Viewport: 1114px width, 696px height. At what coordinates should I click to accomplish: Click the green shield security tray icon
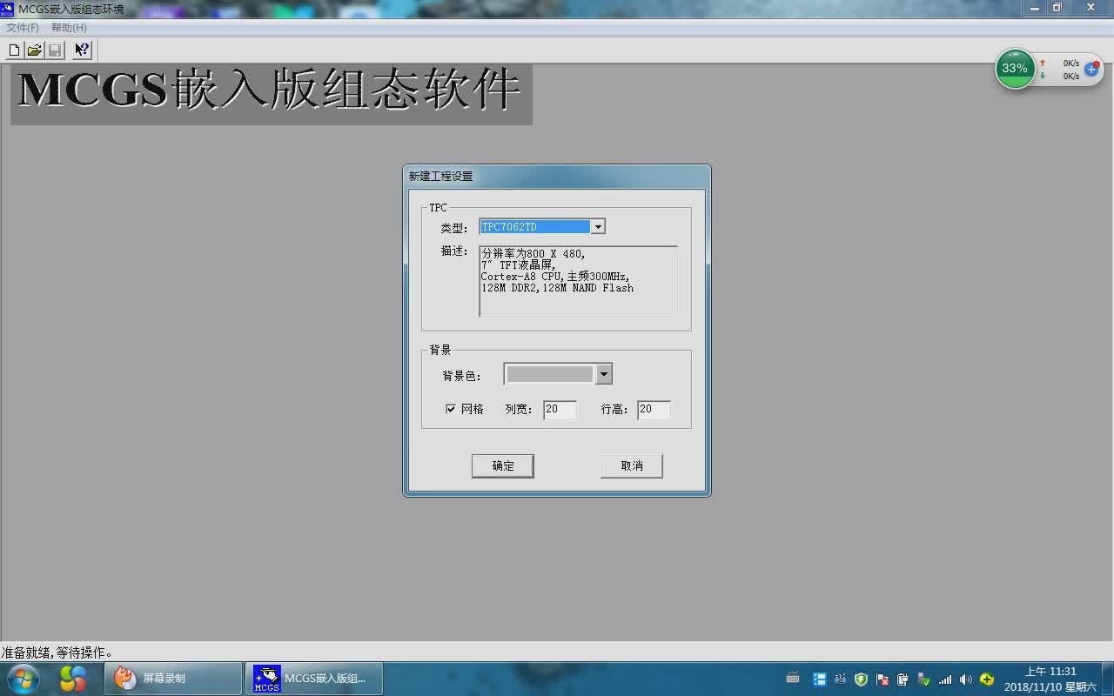tap(861, 679)
